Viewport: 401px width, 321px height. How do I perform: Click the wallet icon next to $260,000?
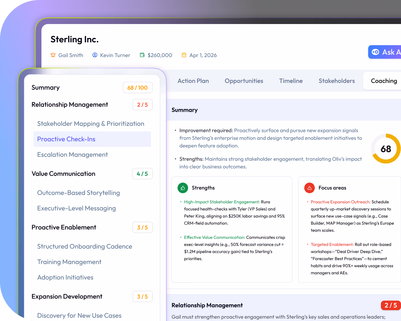[x=142, y=55]
